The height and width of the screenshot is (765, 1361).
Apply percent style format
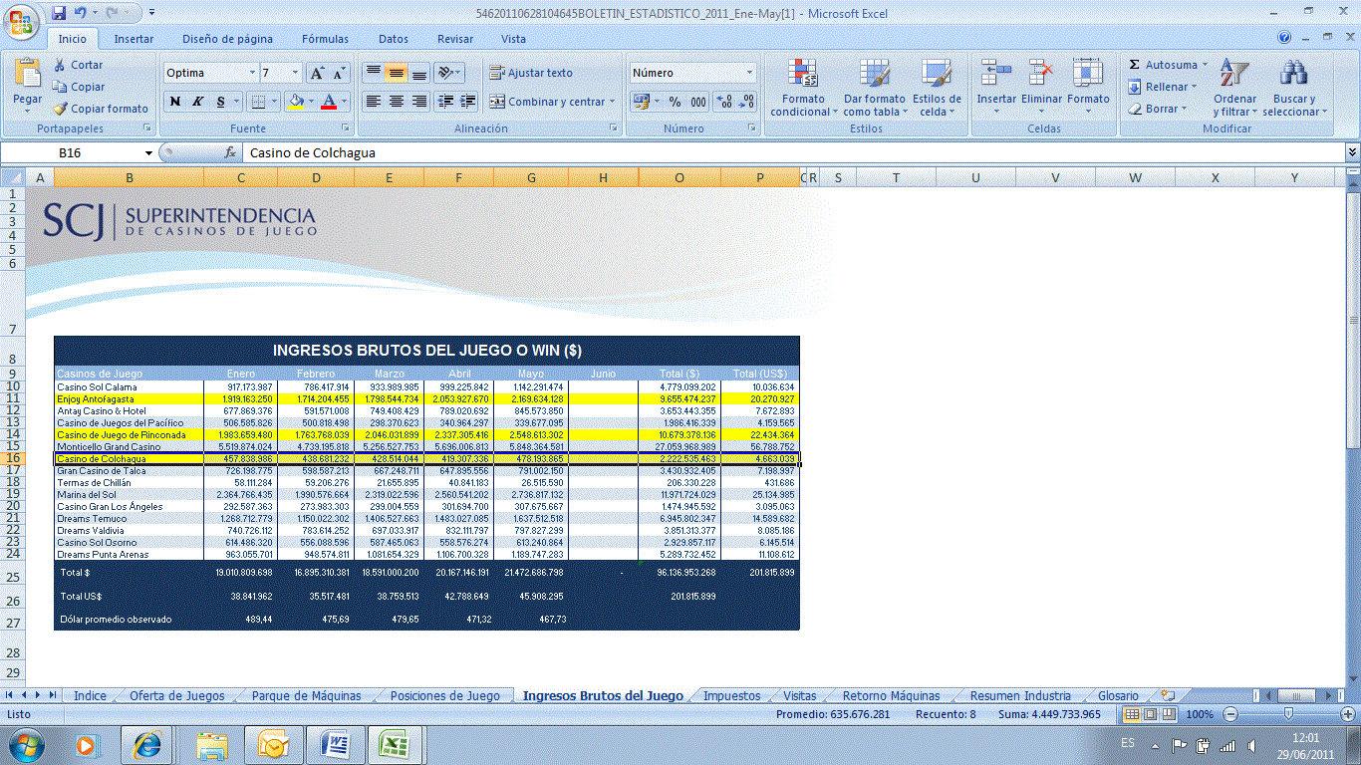click(x=675, y=102)
